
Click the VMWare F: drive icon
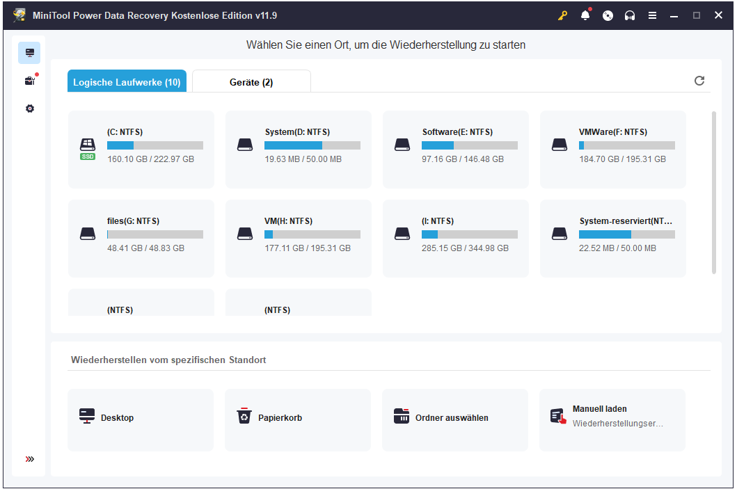click(x=560, y=145)
